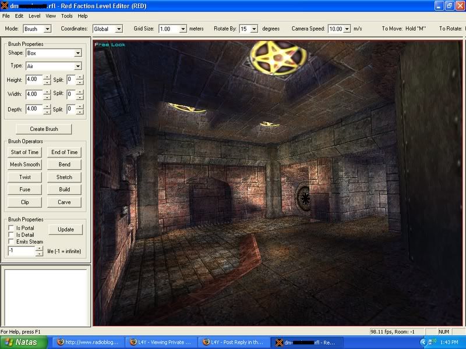This screenshot has width=466, height=349.
Task: Open the Tools menu
Action: pyautogui.click(x=67, y=16)
